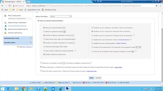This screenshot has width=163, height=91.
Task: Click complexity requirements count field
Action: coord(63,63)
